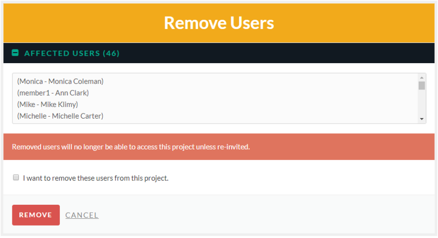Click the user list scrollbar thumb
Viewport: 438px width, 238px height.
422,86
